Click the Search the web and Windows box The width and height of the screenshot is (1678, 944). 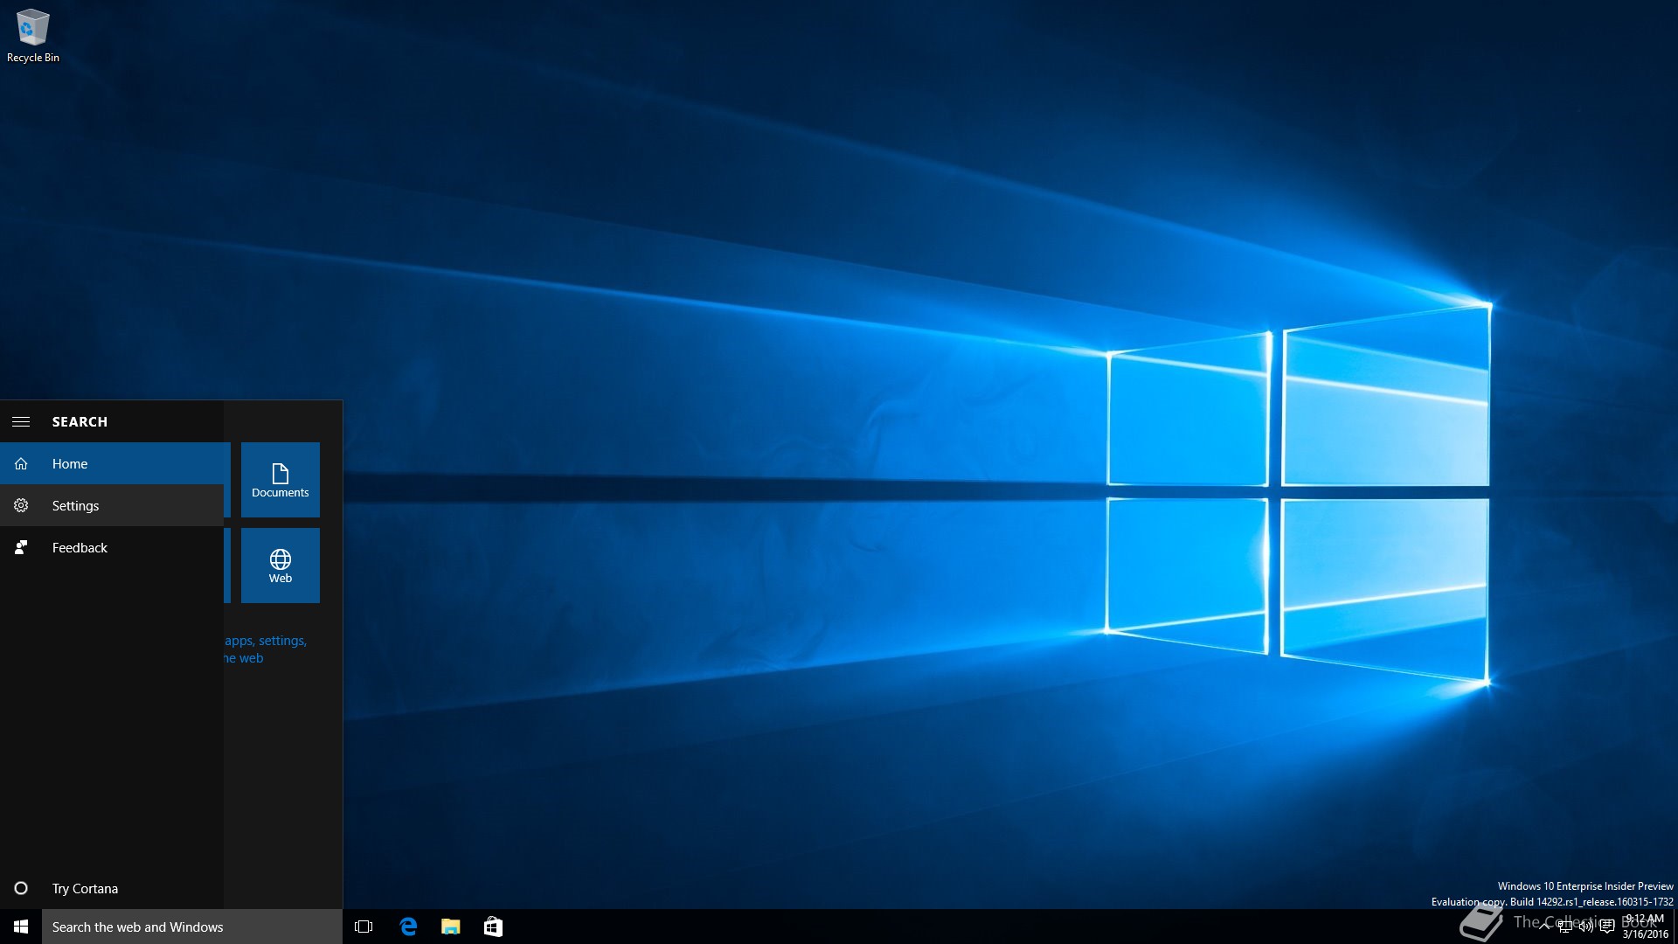(192, 927)
